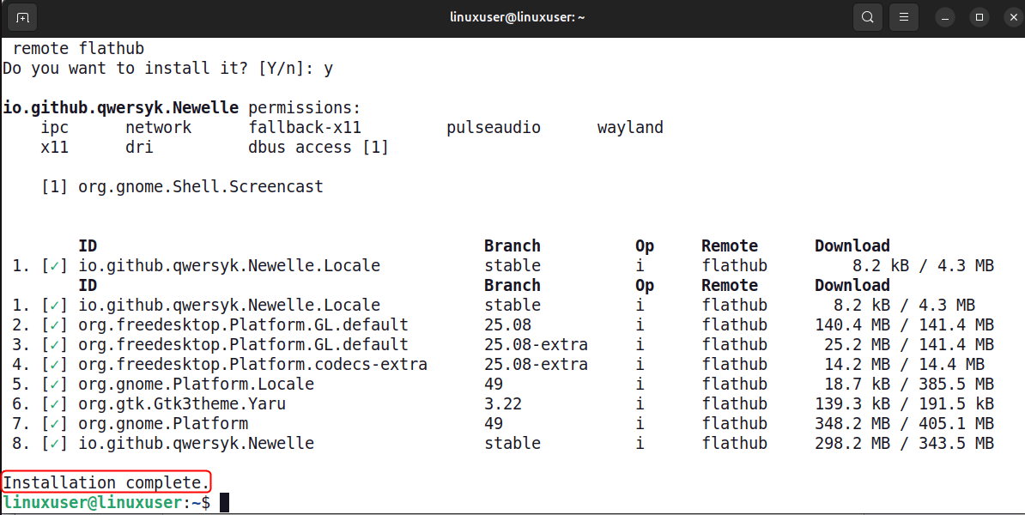Click the org.gnome.Shell.Screencast text
Image resolution: width=1025 pixels, height=515 pixels.
point(200,187)
